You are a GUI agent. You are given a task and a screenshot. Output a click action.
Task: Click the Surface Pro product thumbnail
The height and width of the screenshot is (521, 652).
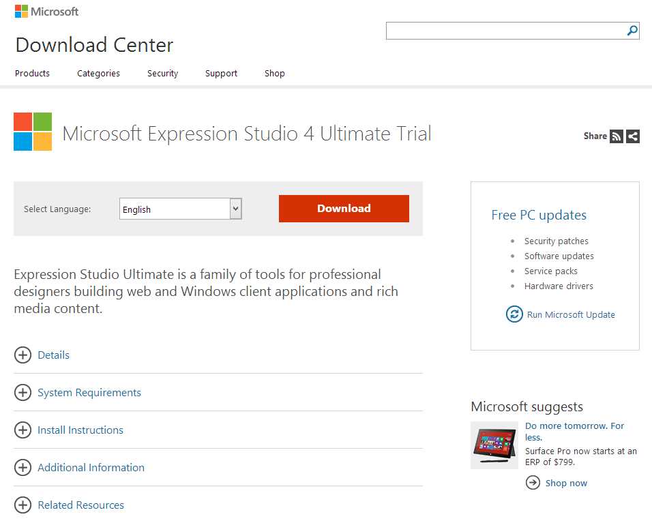tap(494, 445)
